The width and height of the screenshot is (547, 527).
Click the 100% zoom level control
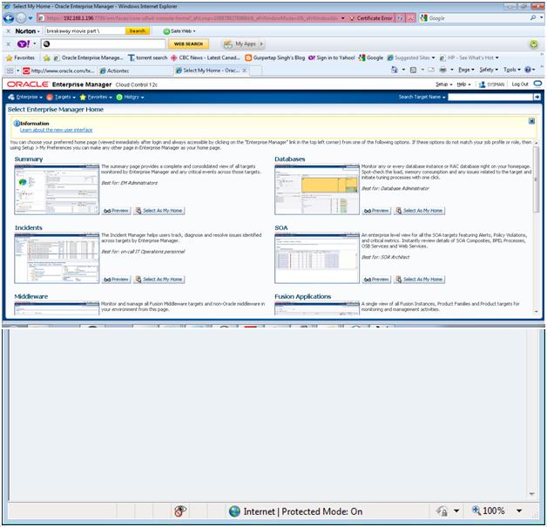tap(496, 511)
